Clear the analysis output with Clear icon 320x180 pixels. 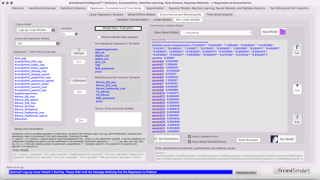(297, 89)
